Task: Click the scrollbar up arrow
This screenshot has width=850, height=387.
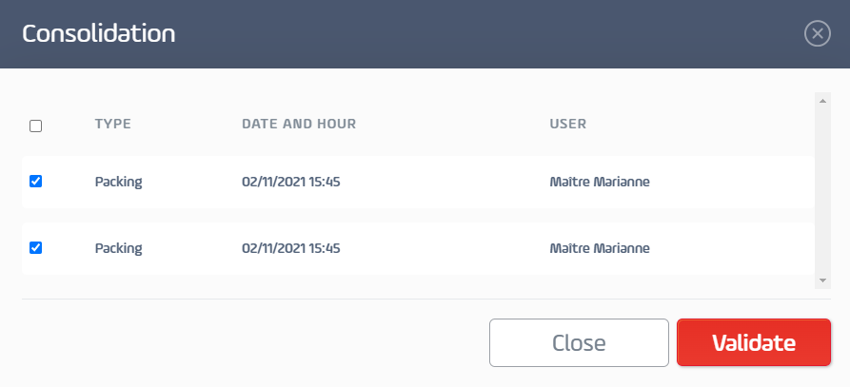Action: (x=822, y=101)
